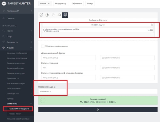Open Популярные люди menu item

[x=16, y=63]
